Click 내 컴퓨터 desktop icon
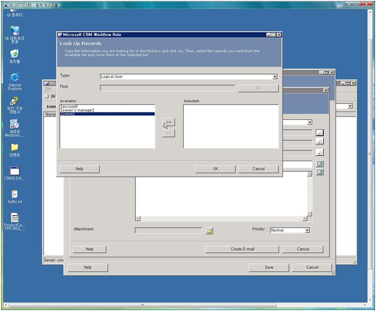This screenshot has height=311, width=376. pos(14,13)
